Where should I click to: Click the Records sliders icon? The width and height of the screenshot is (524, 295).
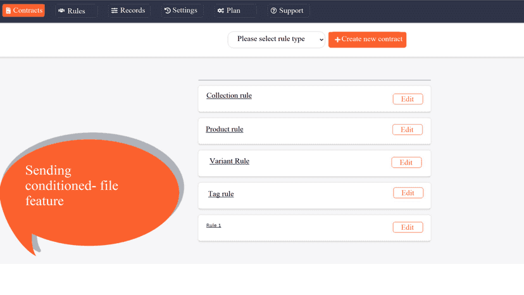[x=115, y=11]
